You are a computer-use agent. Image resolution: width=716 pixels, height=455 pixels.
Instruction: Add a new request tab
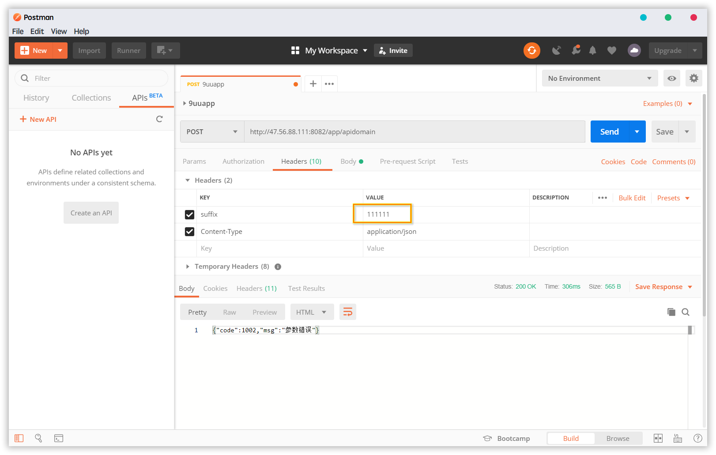pyautogui.click(x=313, y=84)
